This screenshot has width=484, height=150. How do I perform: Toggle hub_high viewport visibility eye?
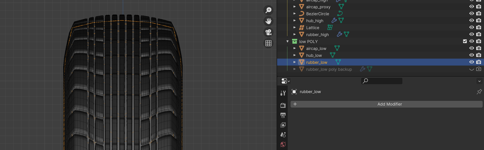tap(472, 20)
